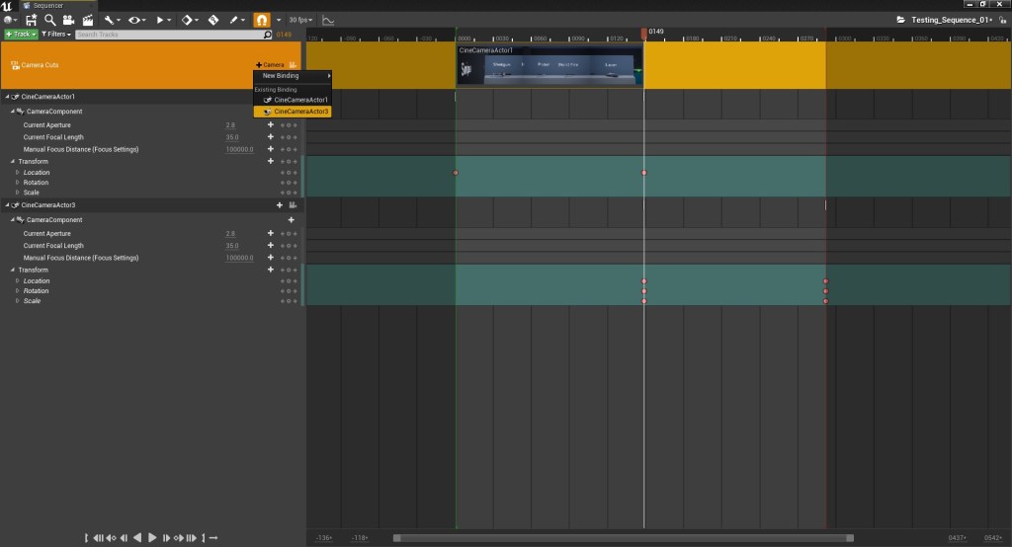1012x547 pixels.
Task: Collapse the CineCameraActor1 track tree
Action: pyautogui.click(x=8, y=97)
